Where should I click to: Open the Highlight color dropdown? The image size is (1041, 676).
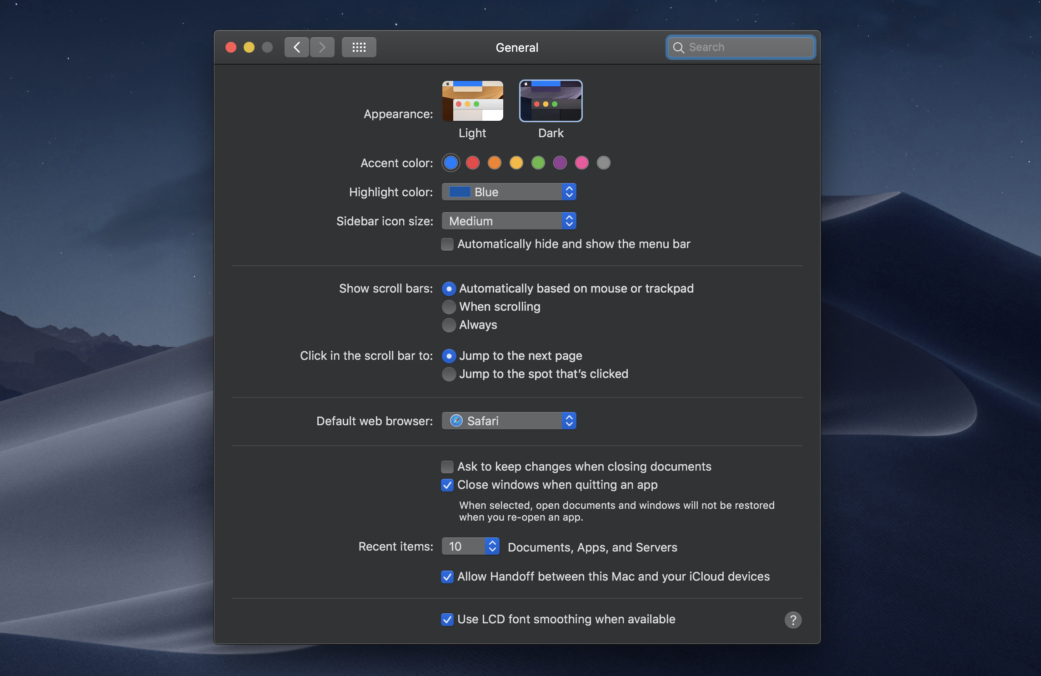pos(509,192)
